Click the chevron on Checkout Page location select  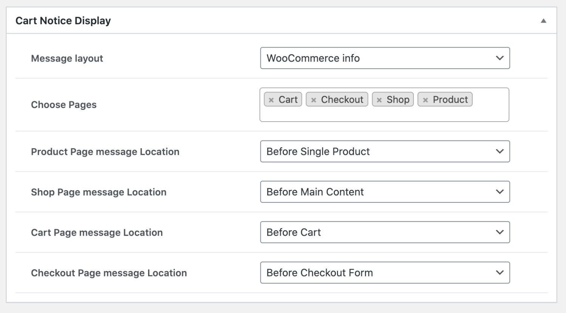tap(500, 273)
